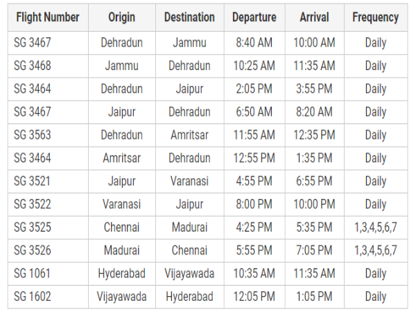The height and width of the screenshot is (312, 416).
Task: Click flight number SG 3468
Action: (33, 66)
